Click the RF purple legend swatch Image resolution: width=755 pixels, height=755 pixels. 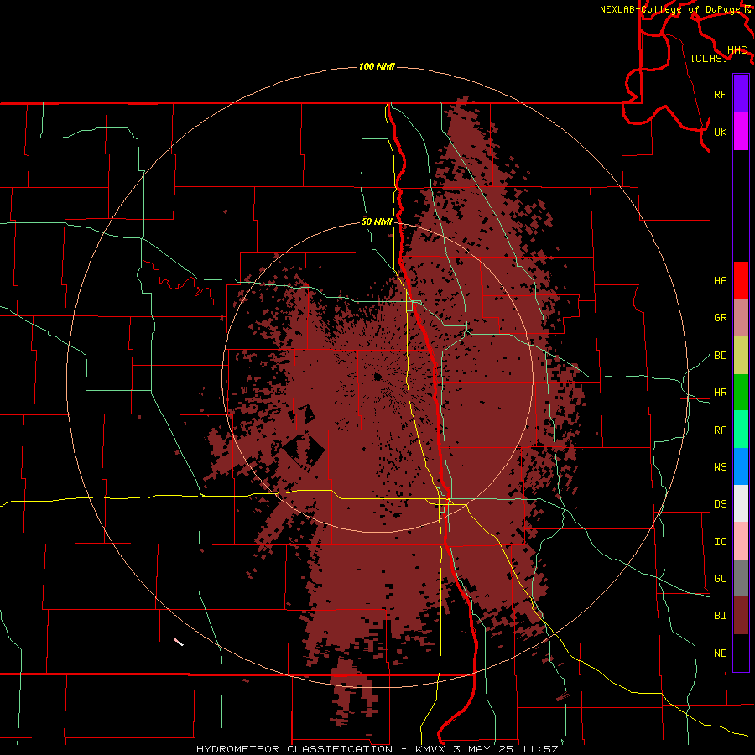[x=741, y=94]
